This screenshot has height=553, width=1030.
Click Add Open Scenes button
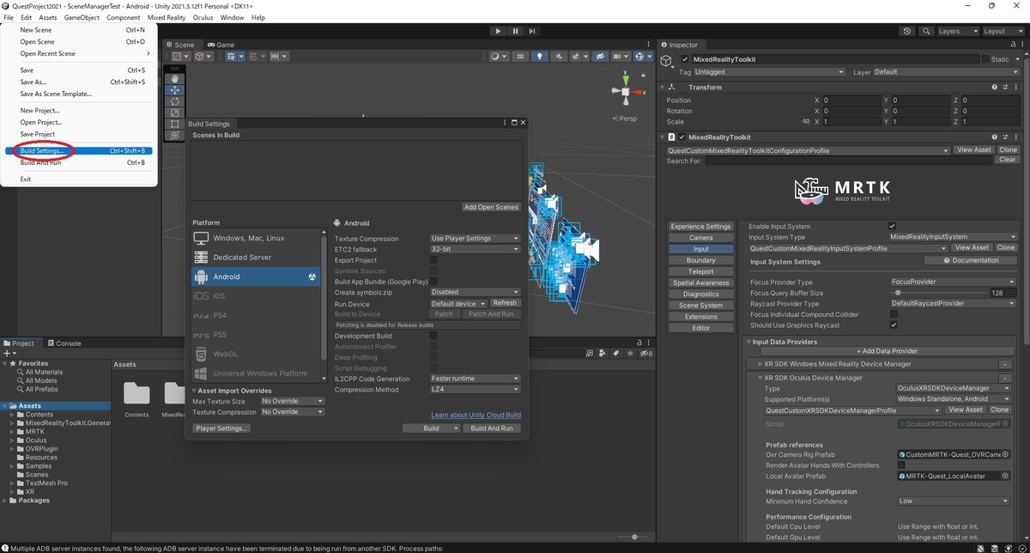491,207
